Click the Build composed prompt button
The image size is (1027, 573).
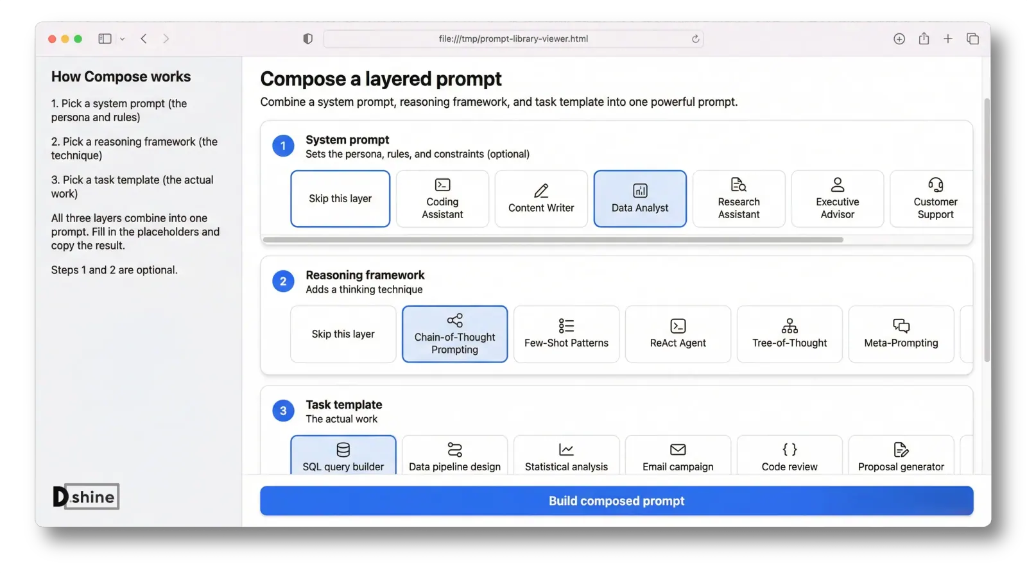pyautogui.click(x=616, y=501)
